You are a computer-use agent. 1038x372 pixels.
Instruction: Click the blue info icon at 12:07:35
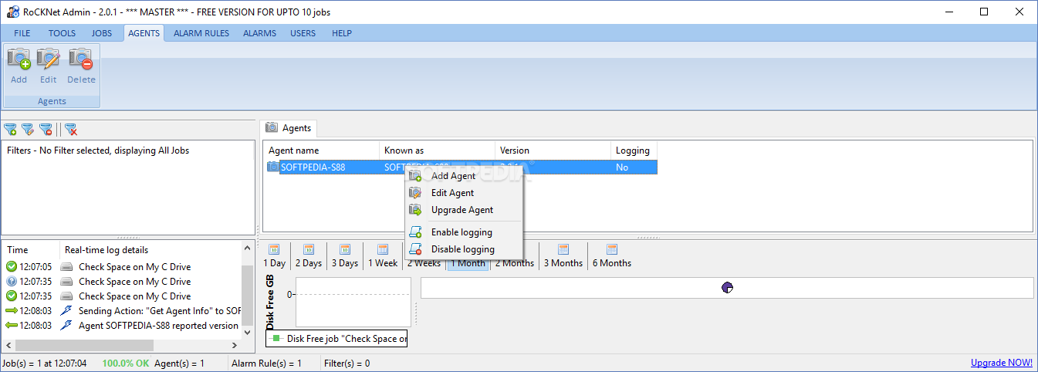(x=11, y=282)
